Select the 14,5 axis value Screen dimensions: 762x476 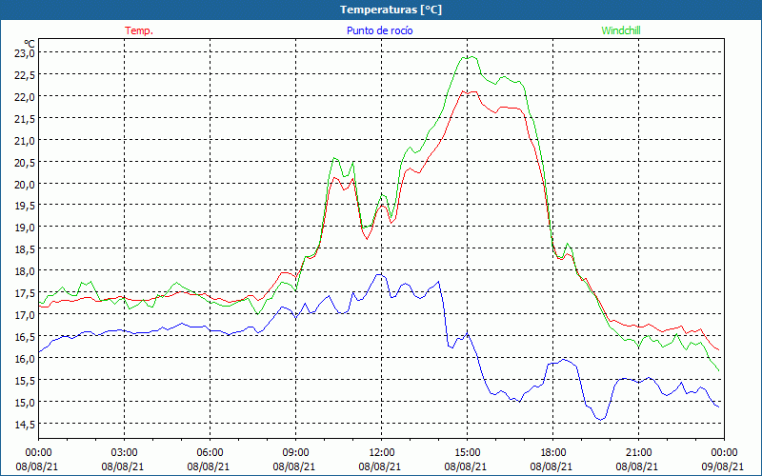(x=25, y=424)
